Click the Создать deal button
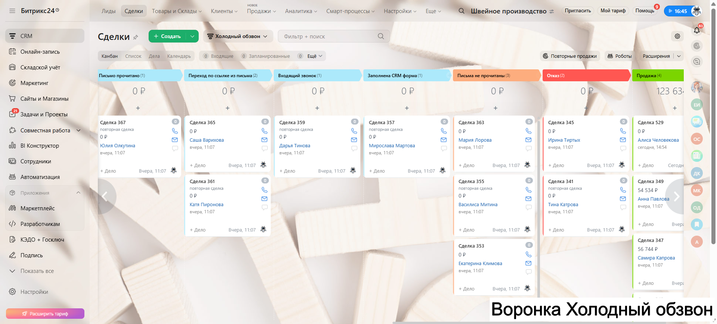This screenshot has height=324, width=717. [x=167, y=36]
